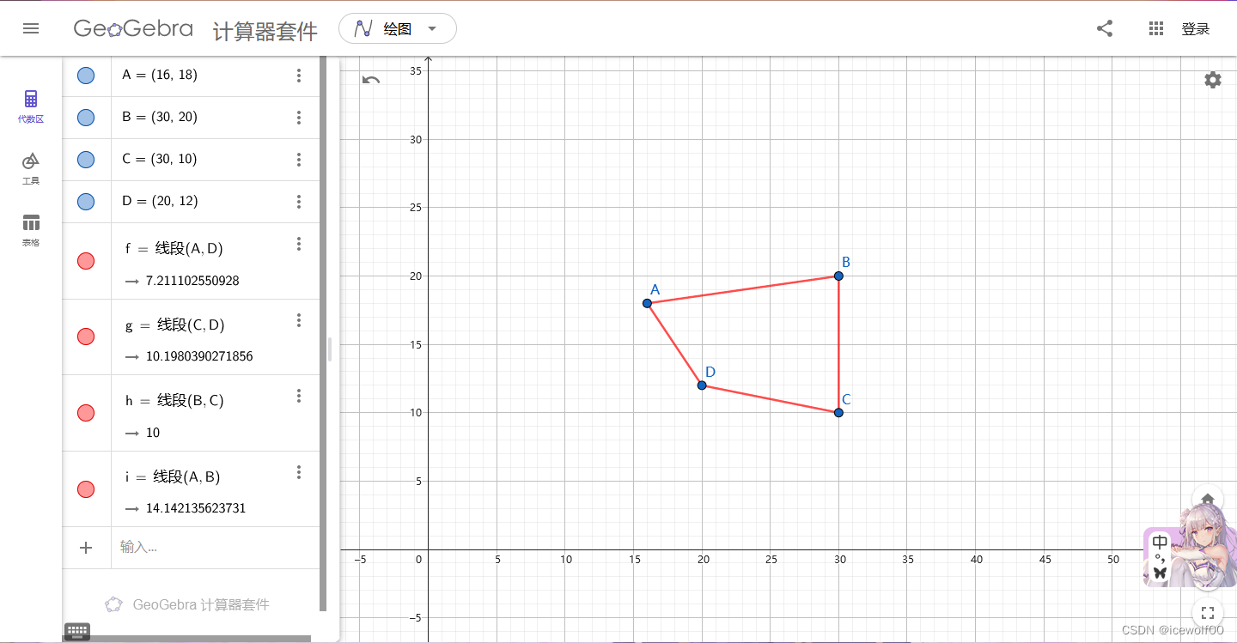The image size is (1237, 643).
Task: Click the GeoGebra logo
Action: pos(133,28)
